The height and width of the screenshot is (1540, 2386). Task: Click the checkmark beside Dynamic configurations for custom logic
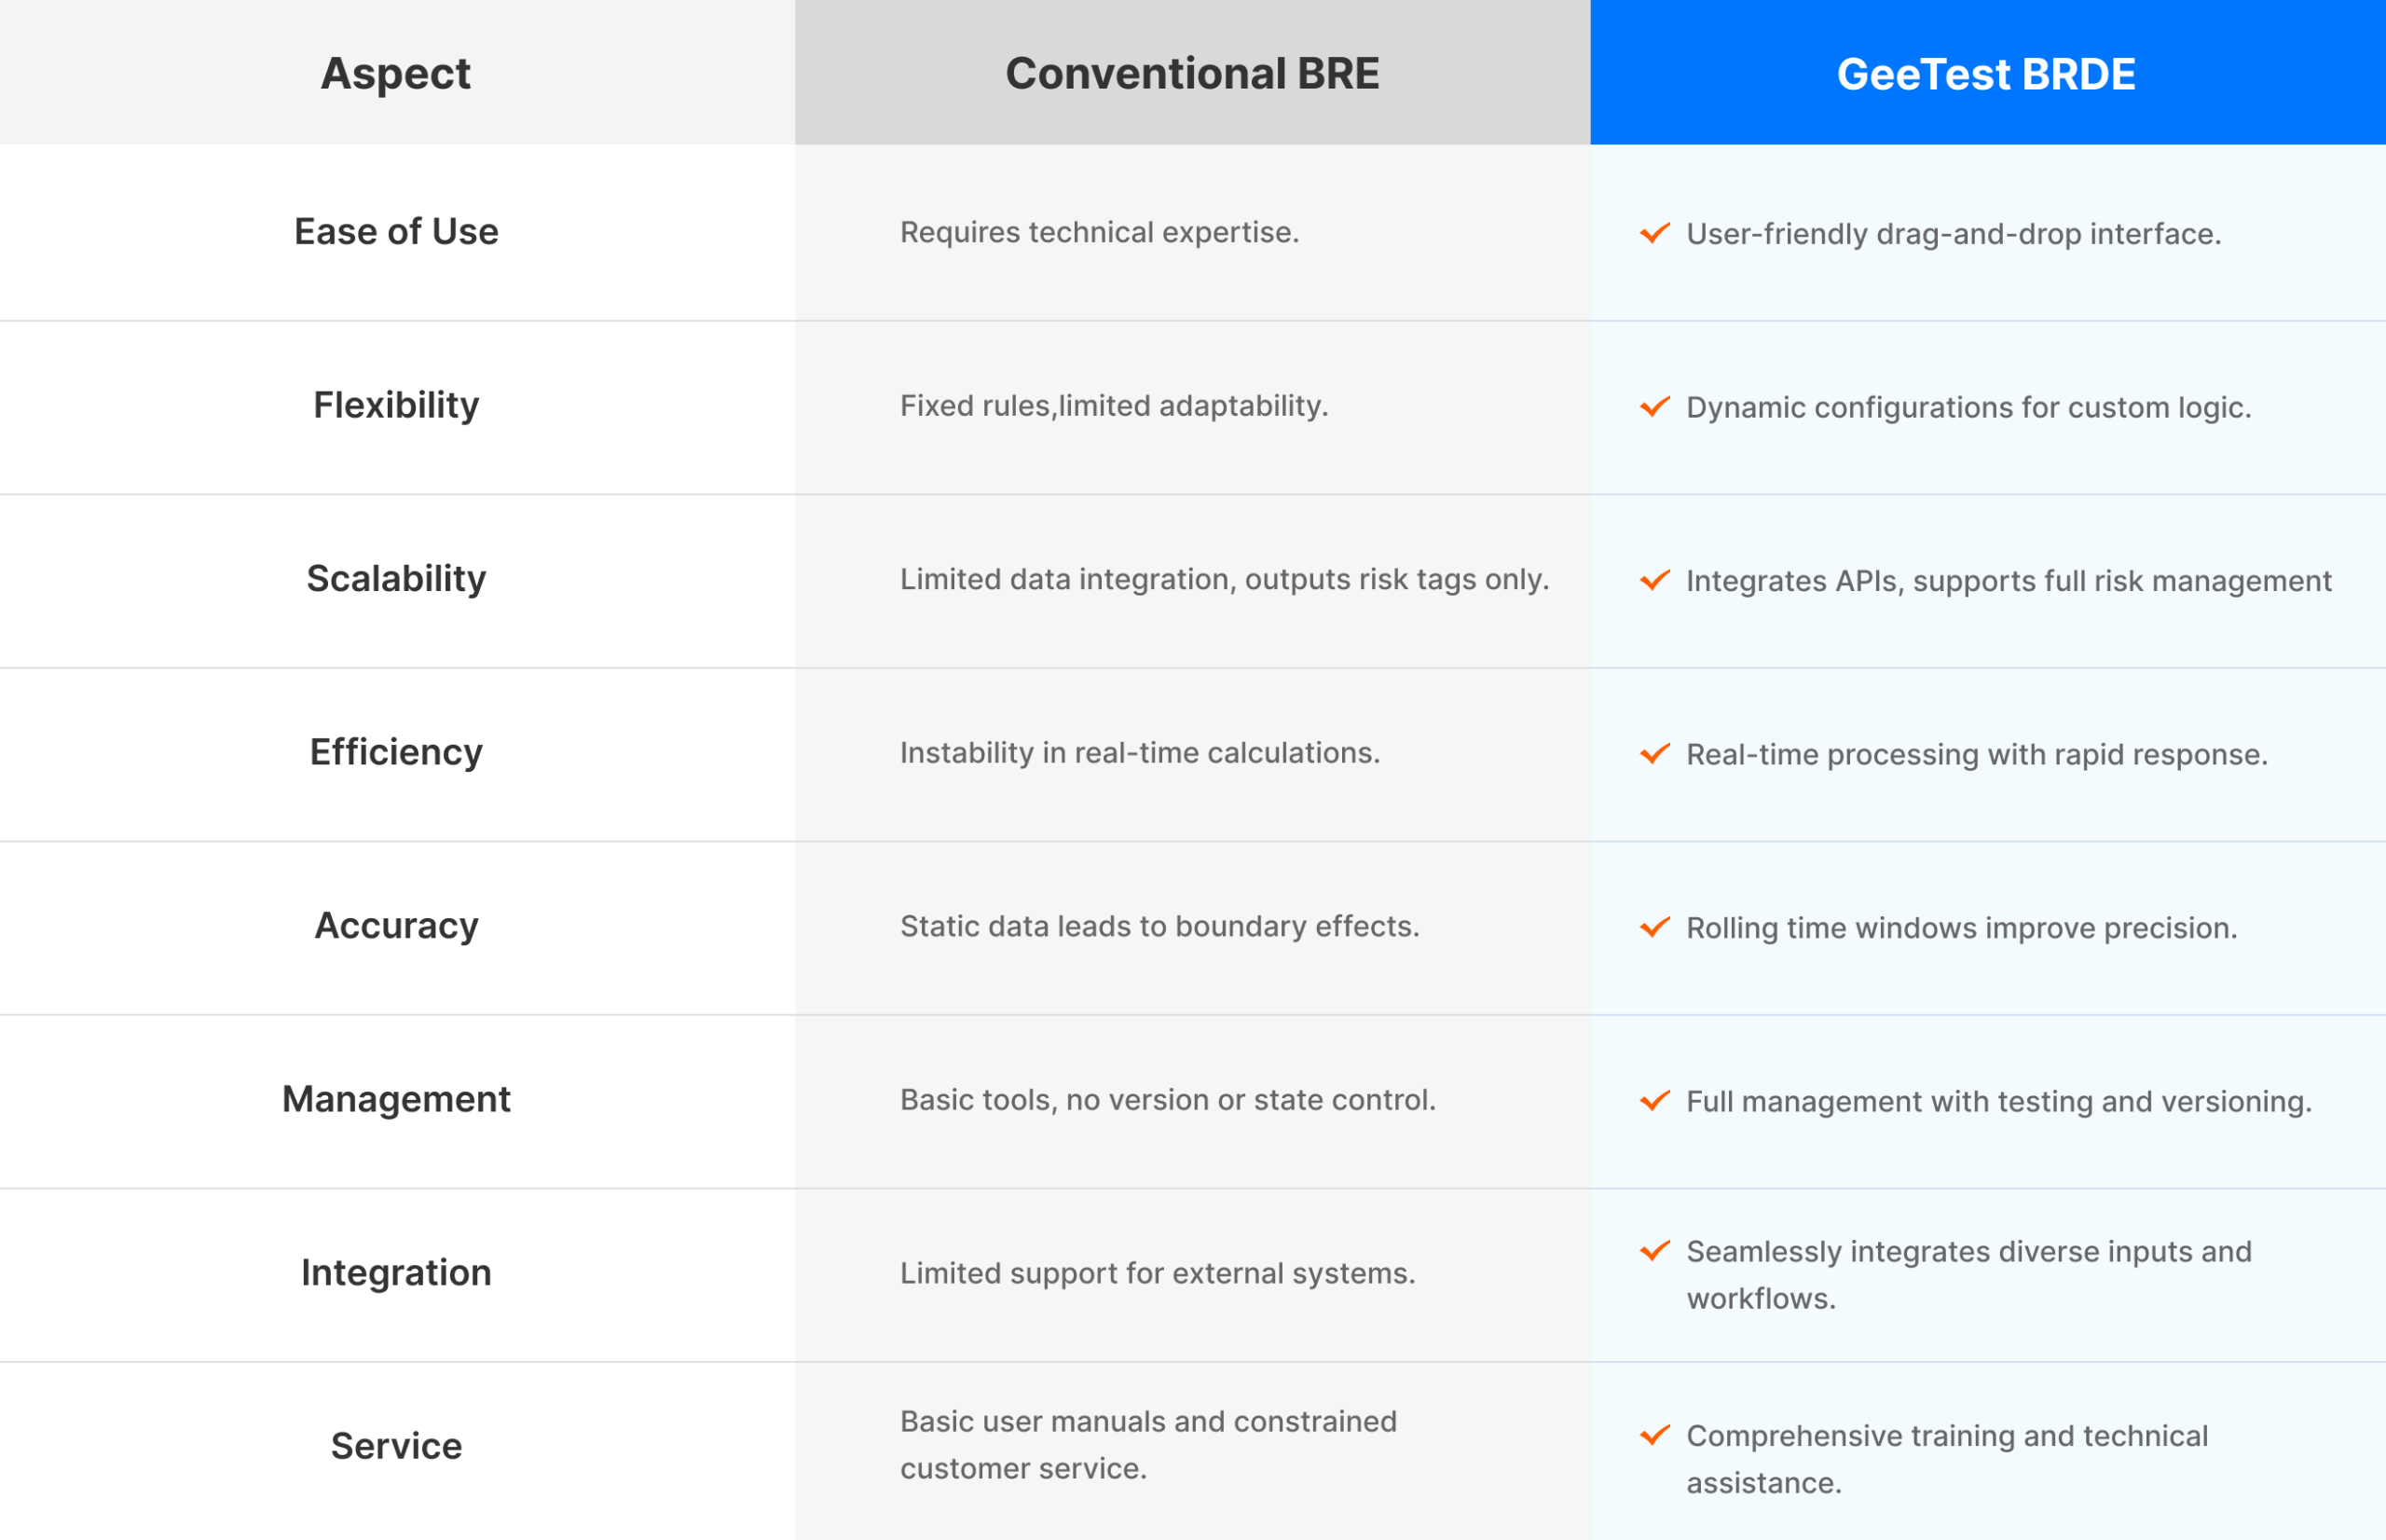[1654, 407]
